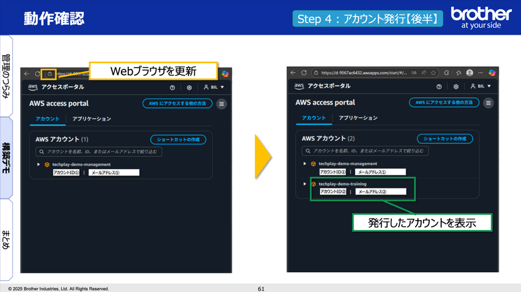Click the back arrow in the left browser window
521x292 pixels.
click(27, 73)
